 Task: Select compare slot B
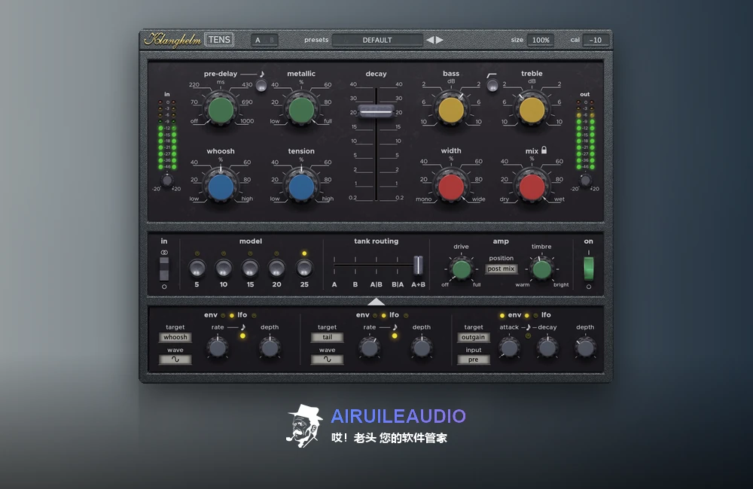point(271,41)
